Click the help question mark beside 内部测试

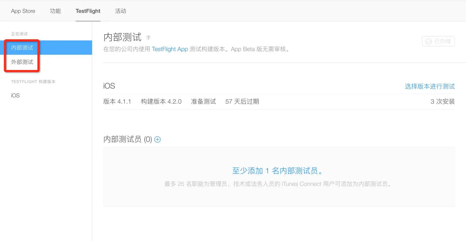pyautogui.click(x=148, y=38)
